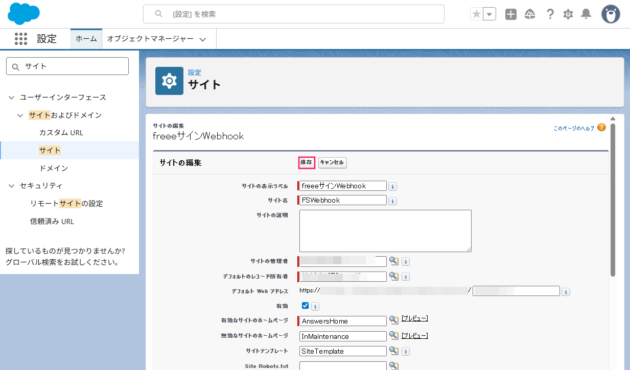The width and height of the screenshot is (630, 370).
Task: Open the favorites list dropdown arrow
Action: tap(489, 14)
